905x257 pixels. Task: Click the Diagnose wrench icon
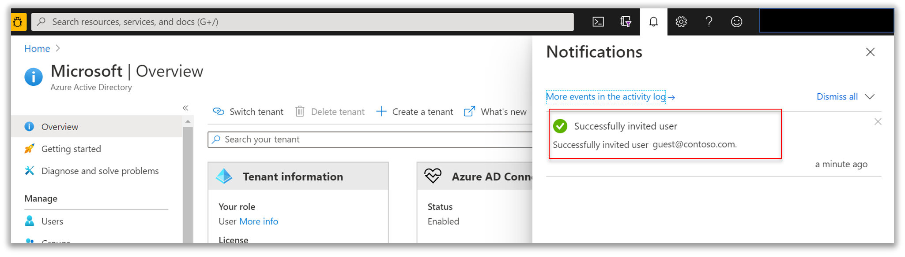29,171
